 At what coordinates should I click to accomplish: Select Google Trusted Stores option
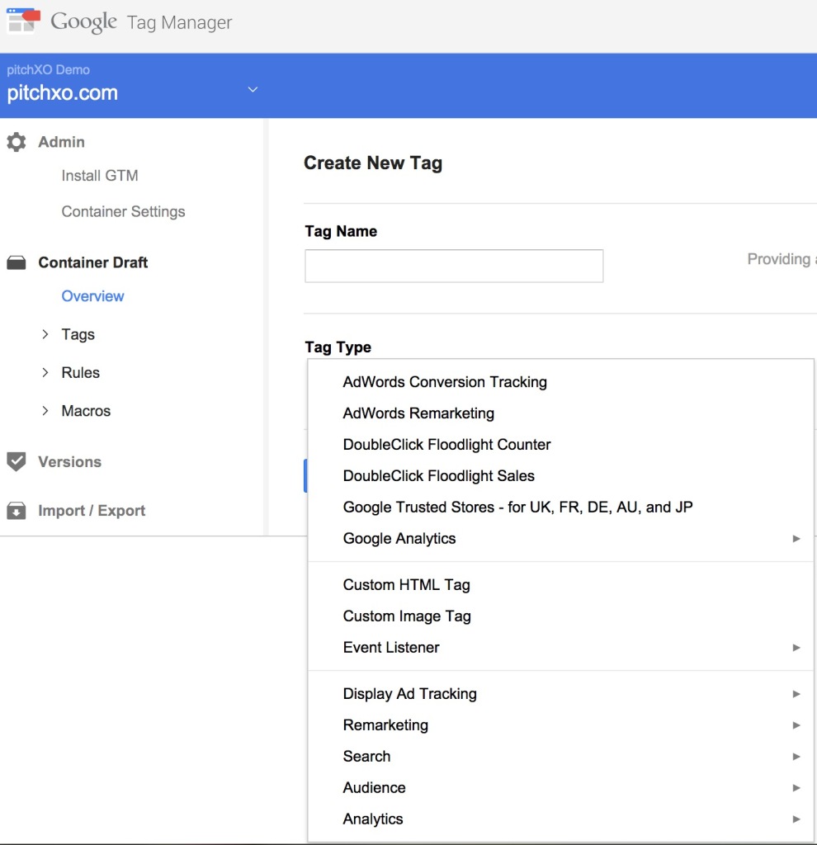click(x=560, y=507)
